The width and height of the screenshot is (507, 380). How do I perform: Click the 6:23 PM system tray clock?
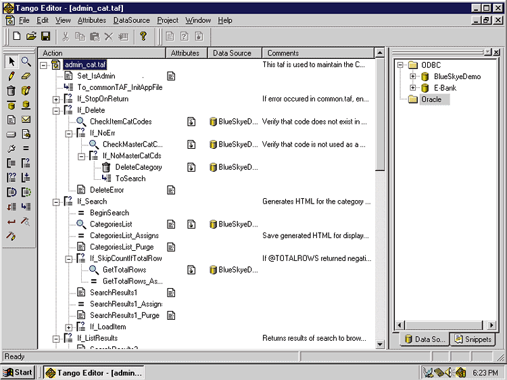point(485,373)
